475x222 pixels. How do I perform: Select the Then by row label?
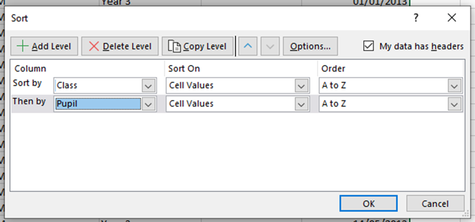pos(29,101)
